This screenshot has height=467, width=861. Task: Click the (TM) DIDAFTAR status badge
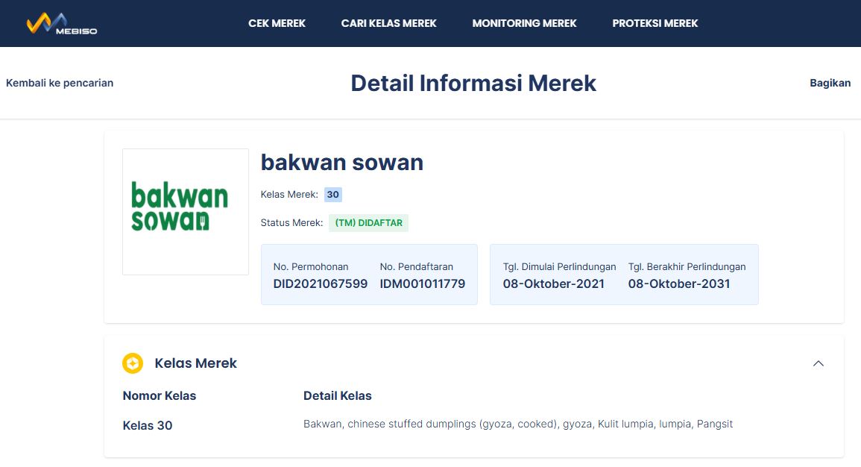coord(368,222)
